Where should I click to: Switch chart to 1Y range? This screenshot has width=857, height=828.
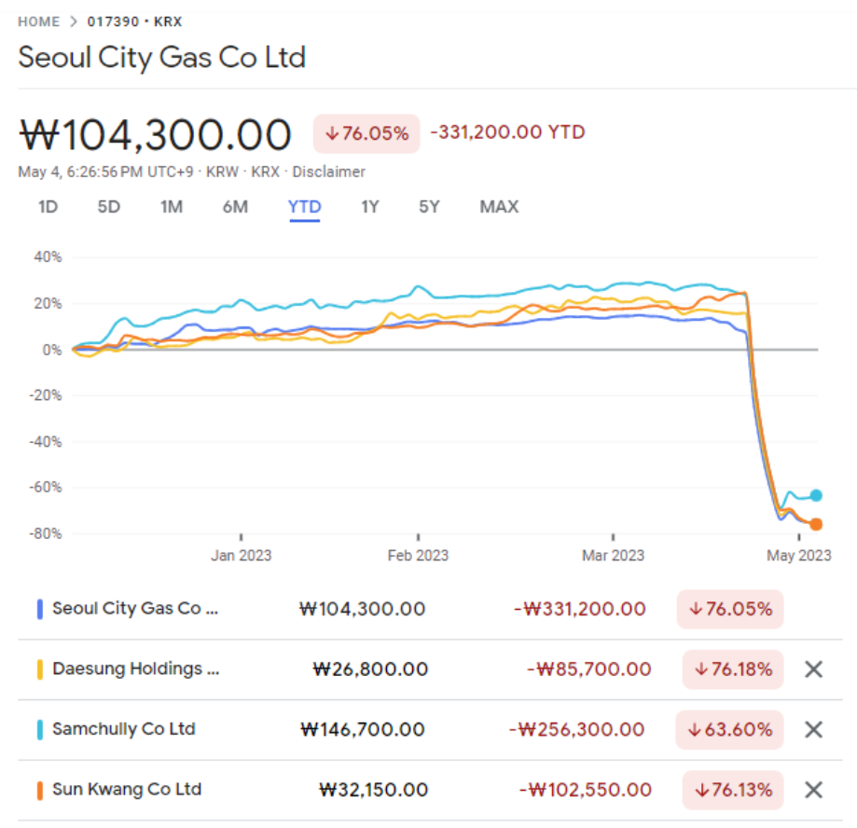(x=369, y=207)
